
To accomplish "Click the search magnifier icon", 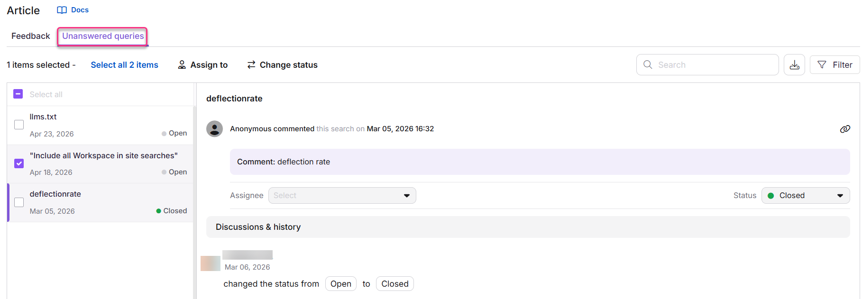I will pos(648,64).
